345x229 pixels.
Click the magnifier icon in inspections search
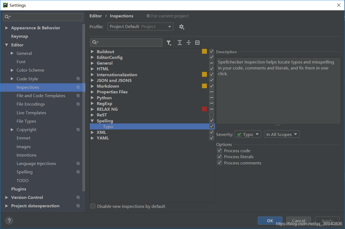pyautogui.click(x=95, y=42)
